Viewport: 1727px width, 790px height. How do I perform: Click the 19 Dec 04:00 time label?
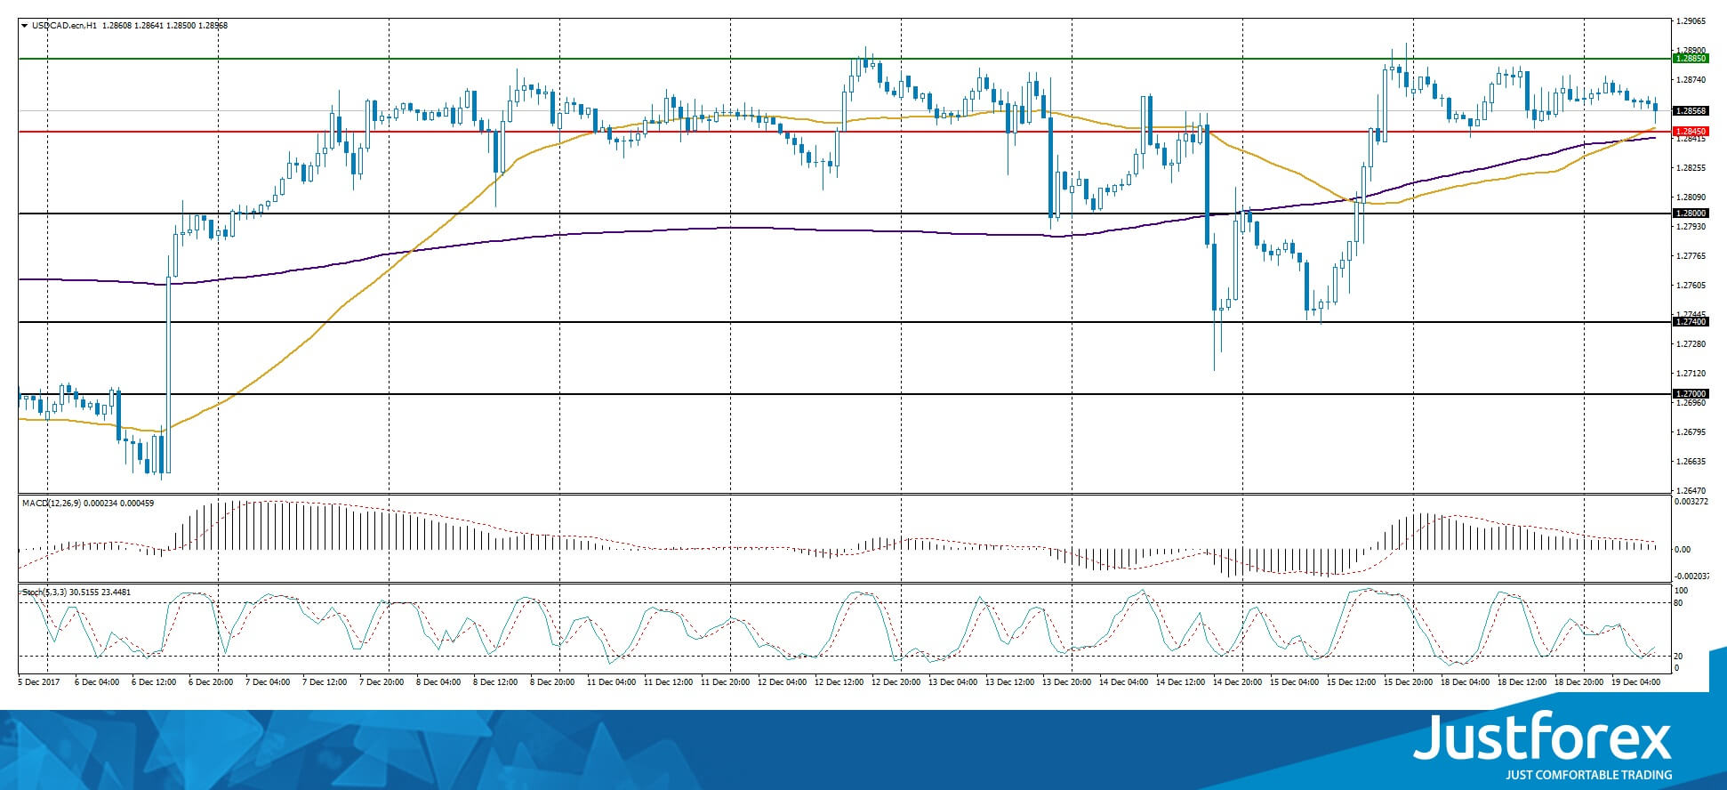tap(1635, 682)
